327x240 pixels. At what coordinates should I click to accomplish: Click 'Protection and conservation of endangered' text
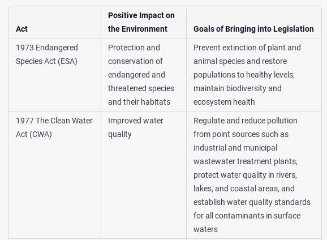[136, 61]
